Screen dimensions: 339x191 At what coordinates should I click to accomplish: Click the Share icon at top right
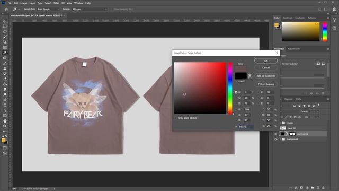click(334, 10)
